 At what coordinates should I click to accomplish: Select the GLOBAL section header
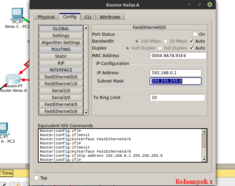(61, 29)
